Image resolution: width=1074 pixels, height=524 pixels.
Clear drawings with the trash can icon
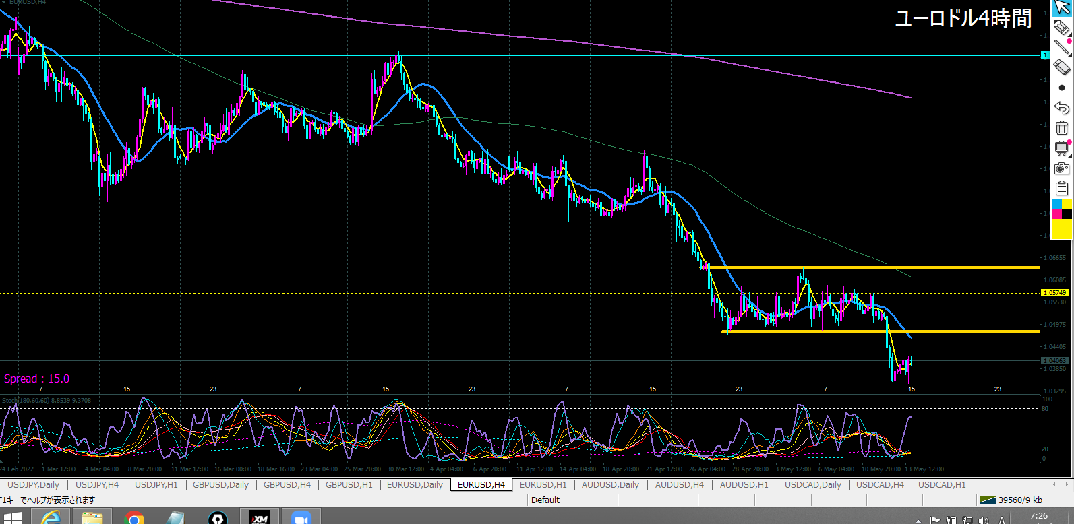[x=1061, y=127]
